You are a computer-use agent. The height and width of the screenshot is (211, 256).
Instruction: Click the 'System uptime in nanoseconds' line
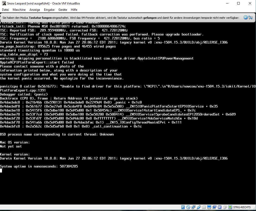(39, 166)
